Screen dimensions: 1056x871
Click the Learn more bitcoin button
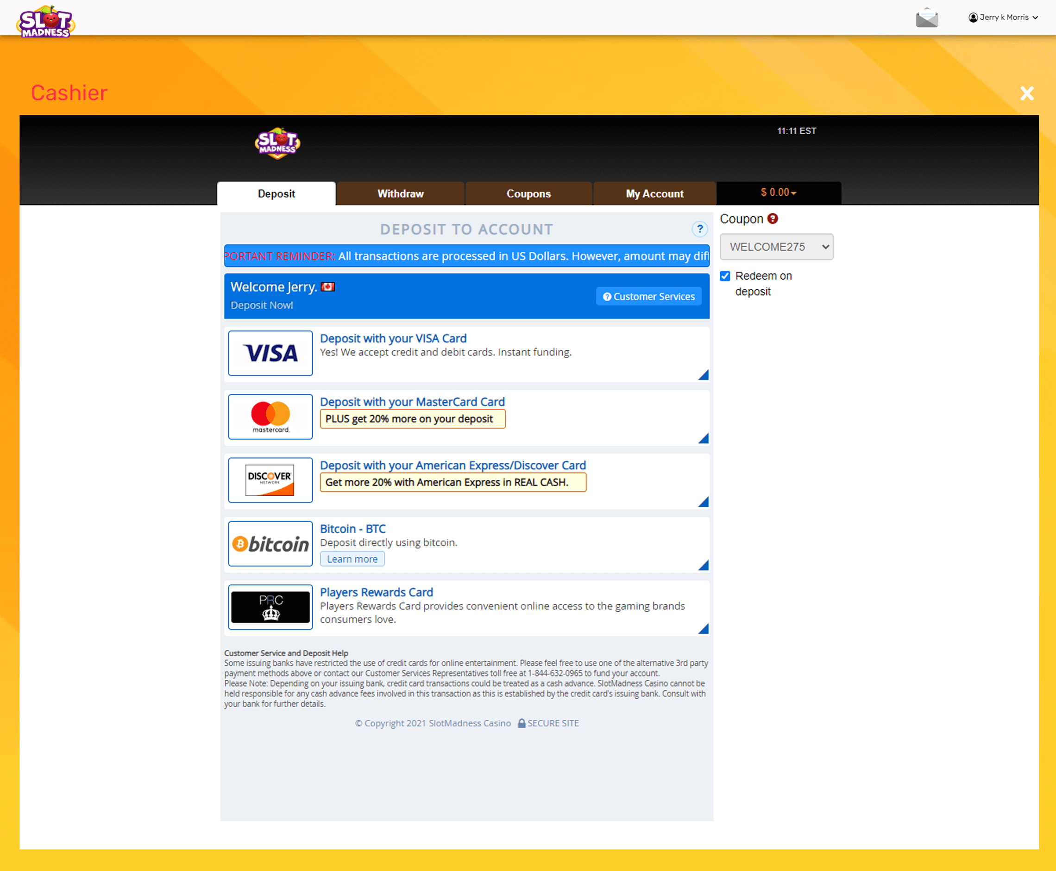point(352,559)
